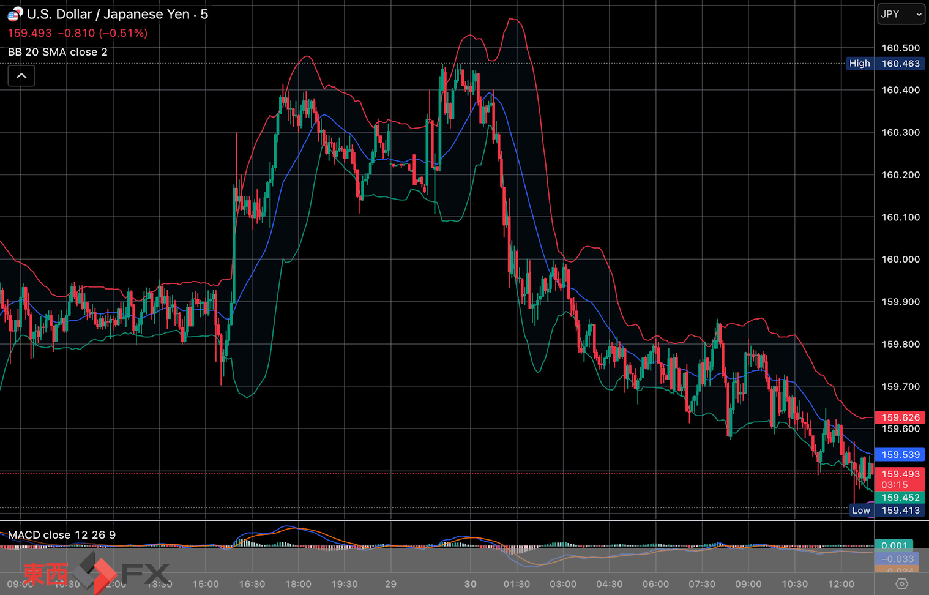Click the 東西FX watermark logo
This screenshot has width=929, height=595.
pos(95,574)
